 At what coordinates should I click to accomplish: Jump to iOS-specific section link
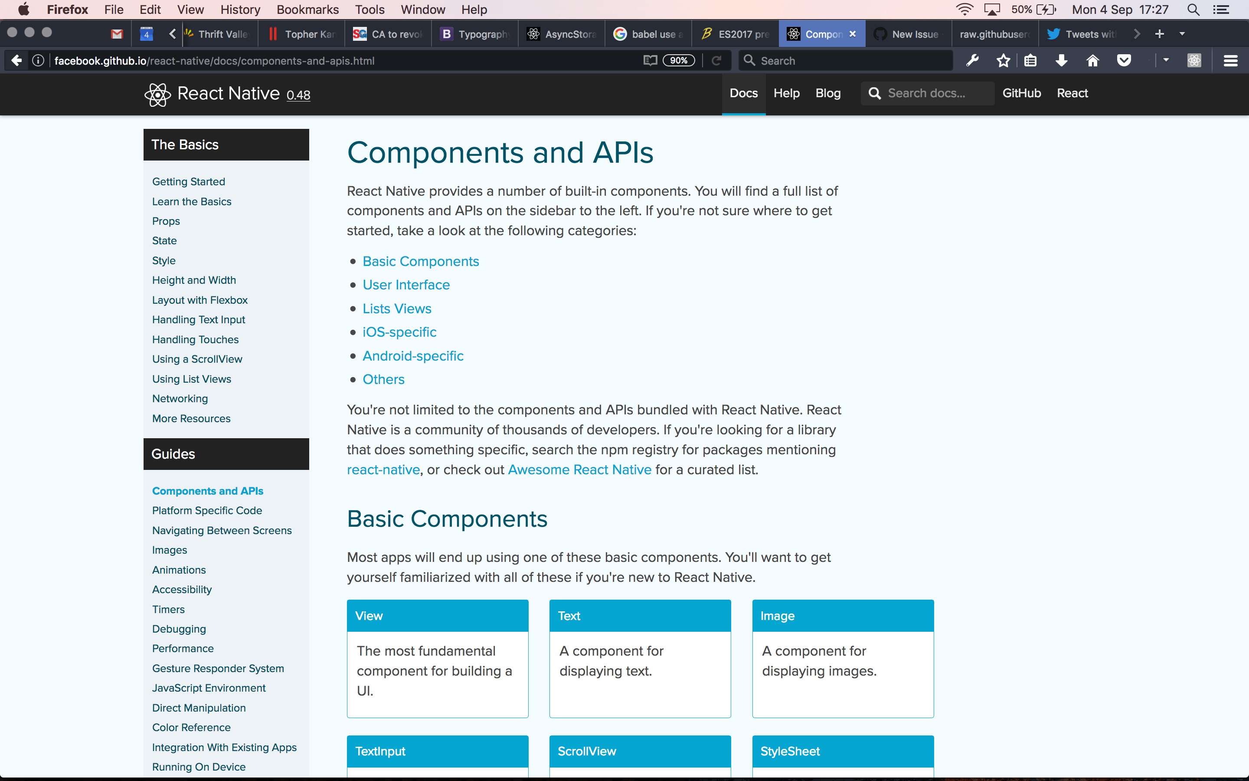click(x=399, y=332)
